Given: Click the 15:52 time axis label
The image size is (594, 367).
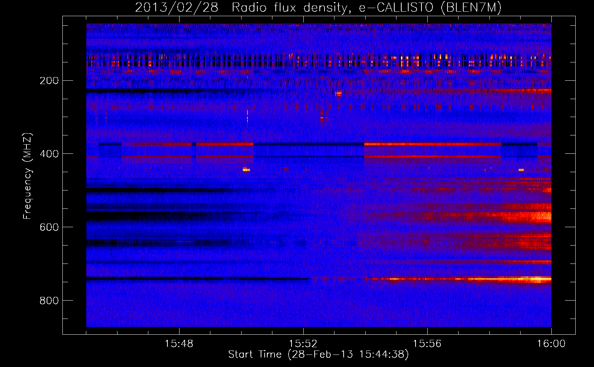Looking at the screenshot, I should point(303,344).
